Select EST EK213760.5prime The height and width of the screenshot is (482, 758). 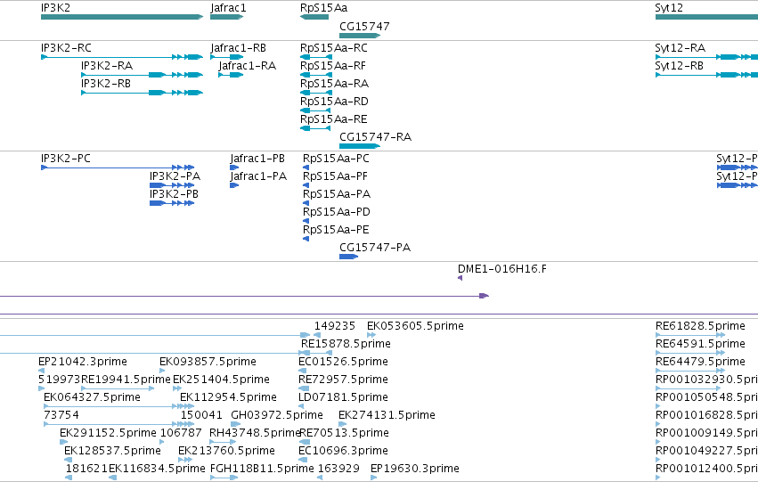[185, 460]
